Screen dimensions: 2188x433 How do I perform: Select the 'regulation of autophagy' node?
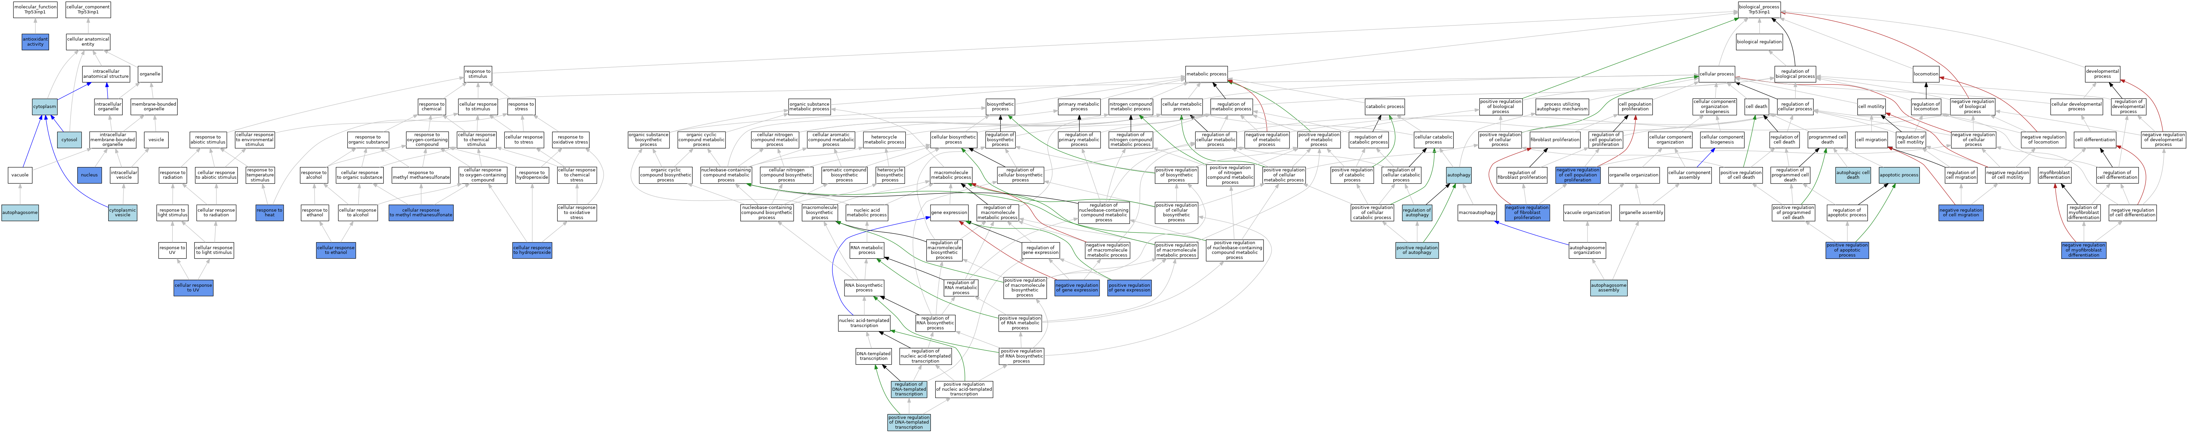click(x=1417, y=213)
